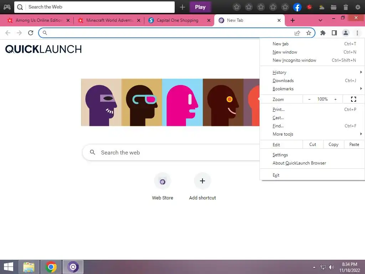Select Cast... in the menu
This screenshot has height=274, width=365.
[312, 118]
